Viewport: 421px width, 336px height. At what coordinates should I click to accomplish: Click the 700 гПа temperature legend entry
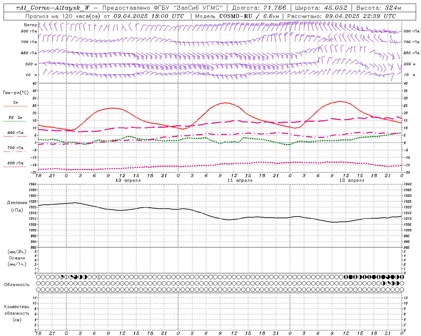pos(15,148)
